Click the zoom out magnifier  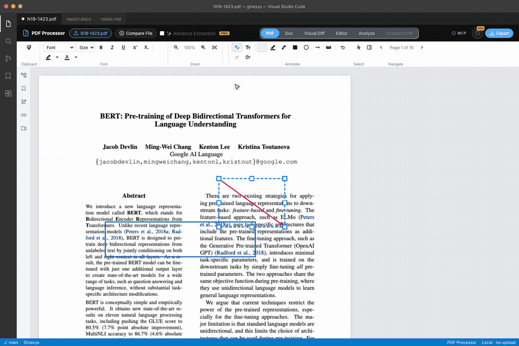(176, 48)
